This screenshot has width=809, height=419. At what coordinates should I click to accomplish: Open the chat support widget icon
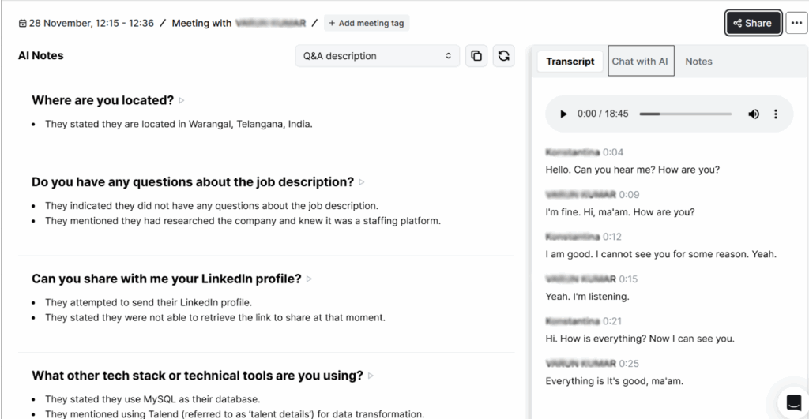click(x=793, y=402)
